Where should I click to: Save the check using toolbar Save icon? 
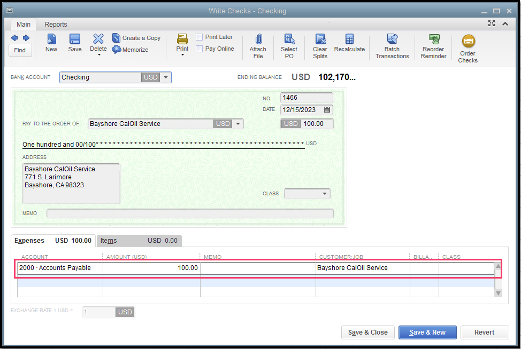pos(75,43)
